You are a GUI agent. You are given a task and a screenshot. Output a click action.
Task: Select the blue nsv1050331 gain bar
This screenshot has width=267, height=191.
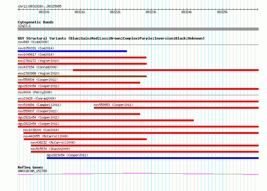pos(72,51)
